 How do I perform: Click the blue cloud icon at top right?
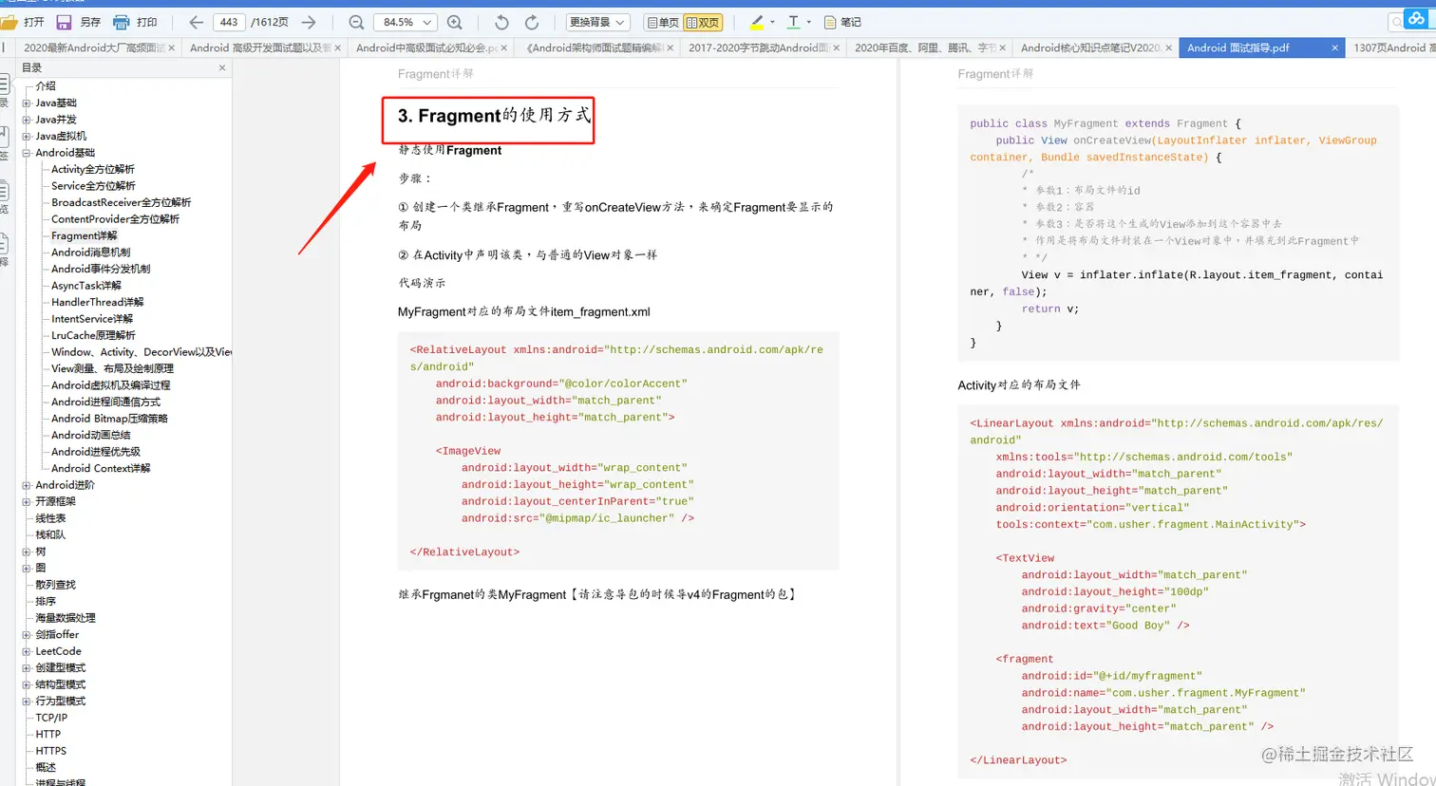pyautogui.click(x=1416, y=20)
